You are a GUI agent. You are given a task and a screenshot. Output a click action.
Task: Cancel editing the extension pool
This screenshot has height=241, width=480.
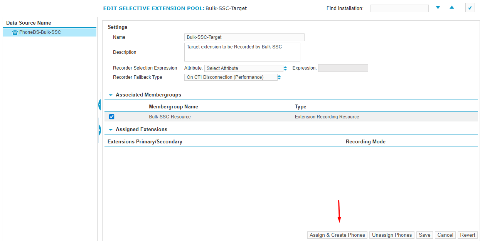[x=445, y=235]
